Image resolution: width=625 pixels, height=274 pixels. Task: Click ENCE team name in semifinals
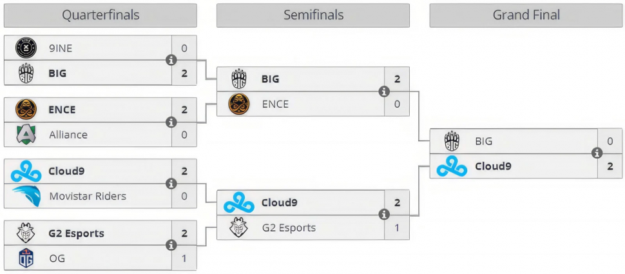pyautogui.click(x=275, y=104)
